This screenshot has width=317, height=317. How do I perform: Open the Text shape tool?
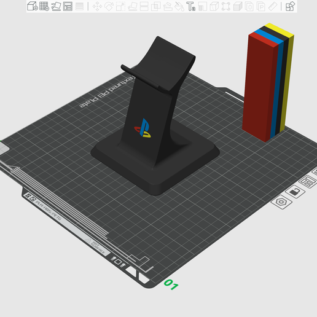click(191, 6)
